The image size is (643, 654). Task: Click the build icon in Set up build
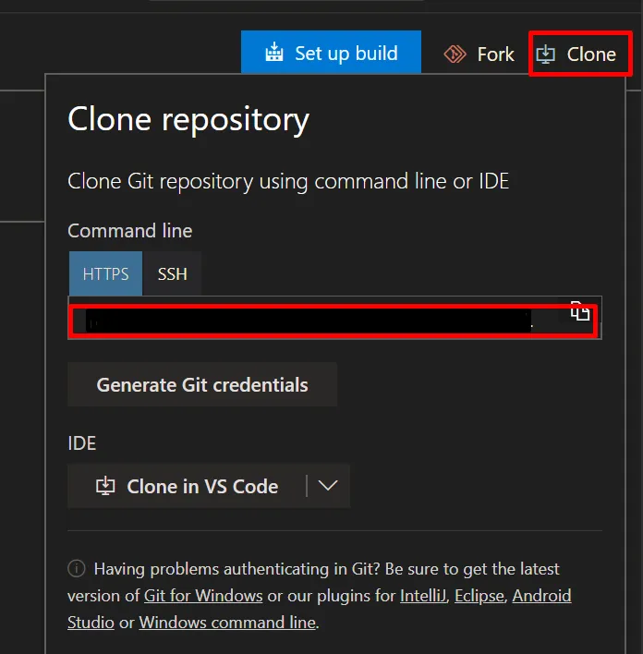click(x=273, y=53)
